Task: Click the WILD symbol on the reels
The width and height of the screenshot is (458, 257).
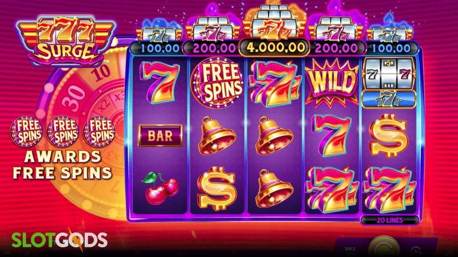Action: 332,82
